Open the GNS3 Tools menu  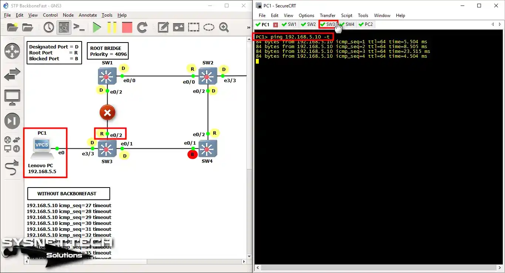tap(107, 15)
